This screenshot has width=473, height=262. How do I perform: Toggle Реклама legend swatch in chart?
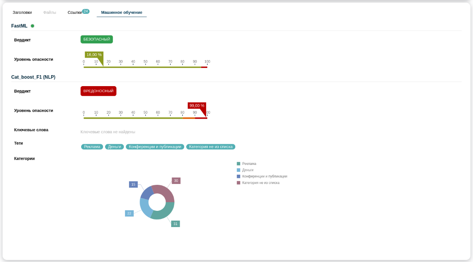pos(239,164)
